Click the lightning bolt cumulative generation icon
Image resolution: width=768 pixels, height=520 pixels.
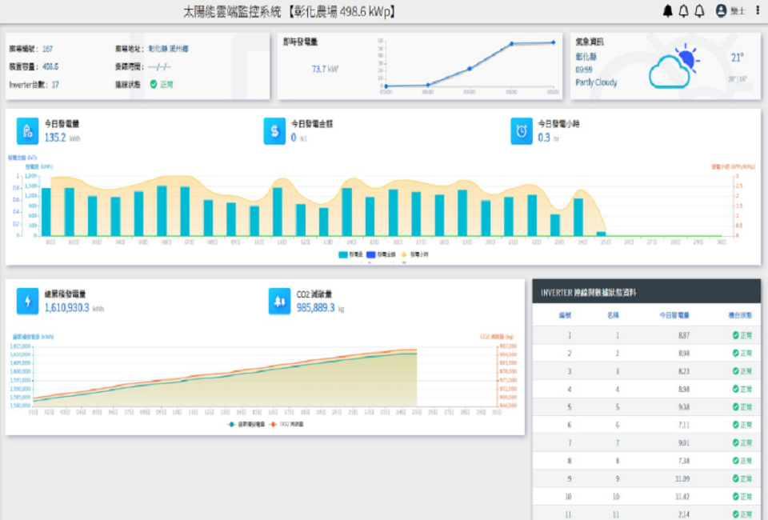28,301
